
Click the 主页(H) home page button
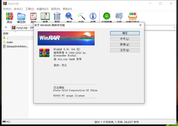tap(125, 50)
